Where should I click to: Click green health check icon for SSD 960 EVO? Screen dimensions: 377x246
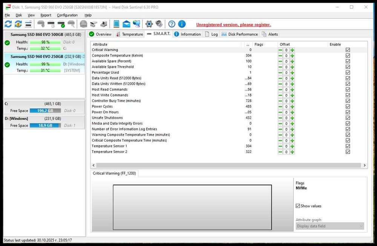tap(7, 65)
